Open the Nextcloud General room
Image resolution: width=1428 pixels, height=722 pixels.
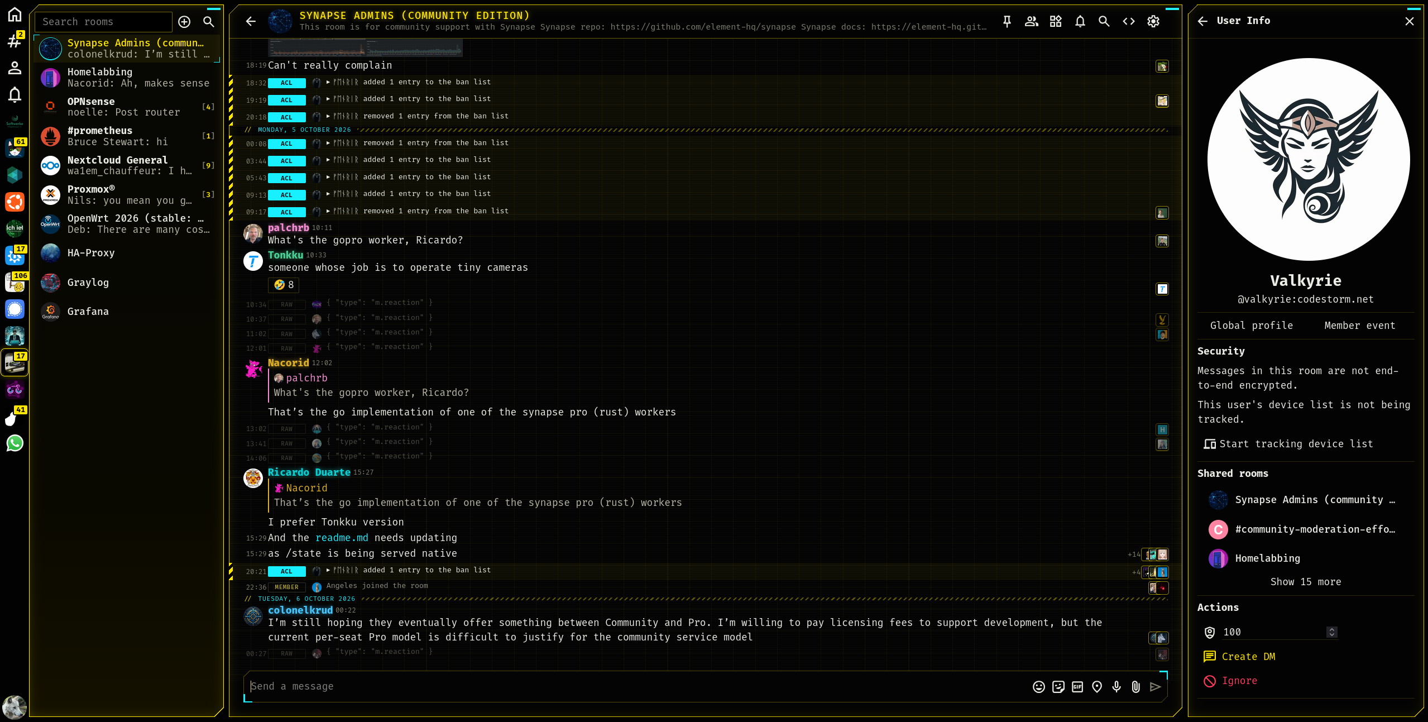coord(127,166)
